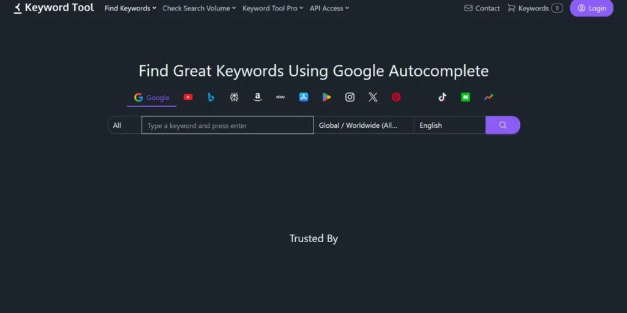Select the X (Twitter) icon

tap(373, 97)
